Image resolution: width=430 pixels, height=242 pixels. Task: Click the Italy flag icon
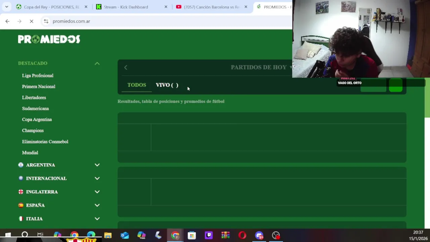click(21, 219)
